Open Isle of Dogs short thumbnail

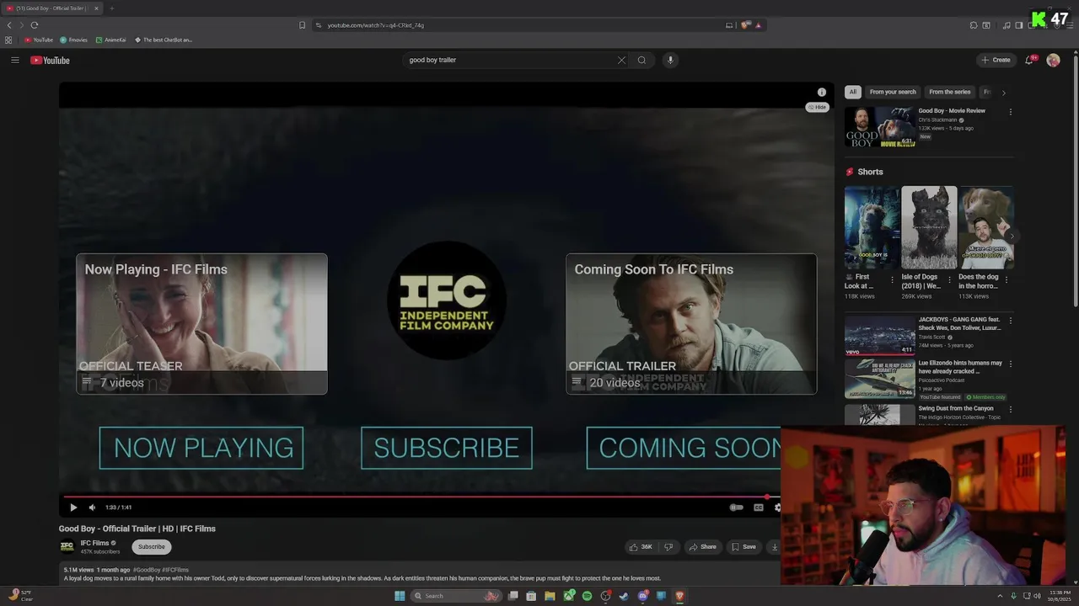[929, 227]
